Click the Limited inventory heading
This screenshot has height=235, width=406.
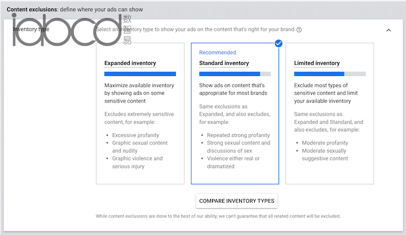tap(317, 63)
